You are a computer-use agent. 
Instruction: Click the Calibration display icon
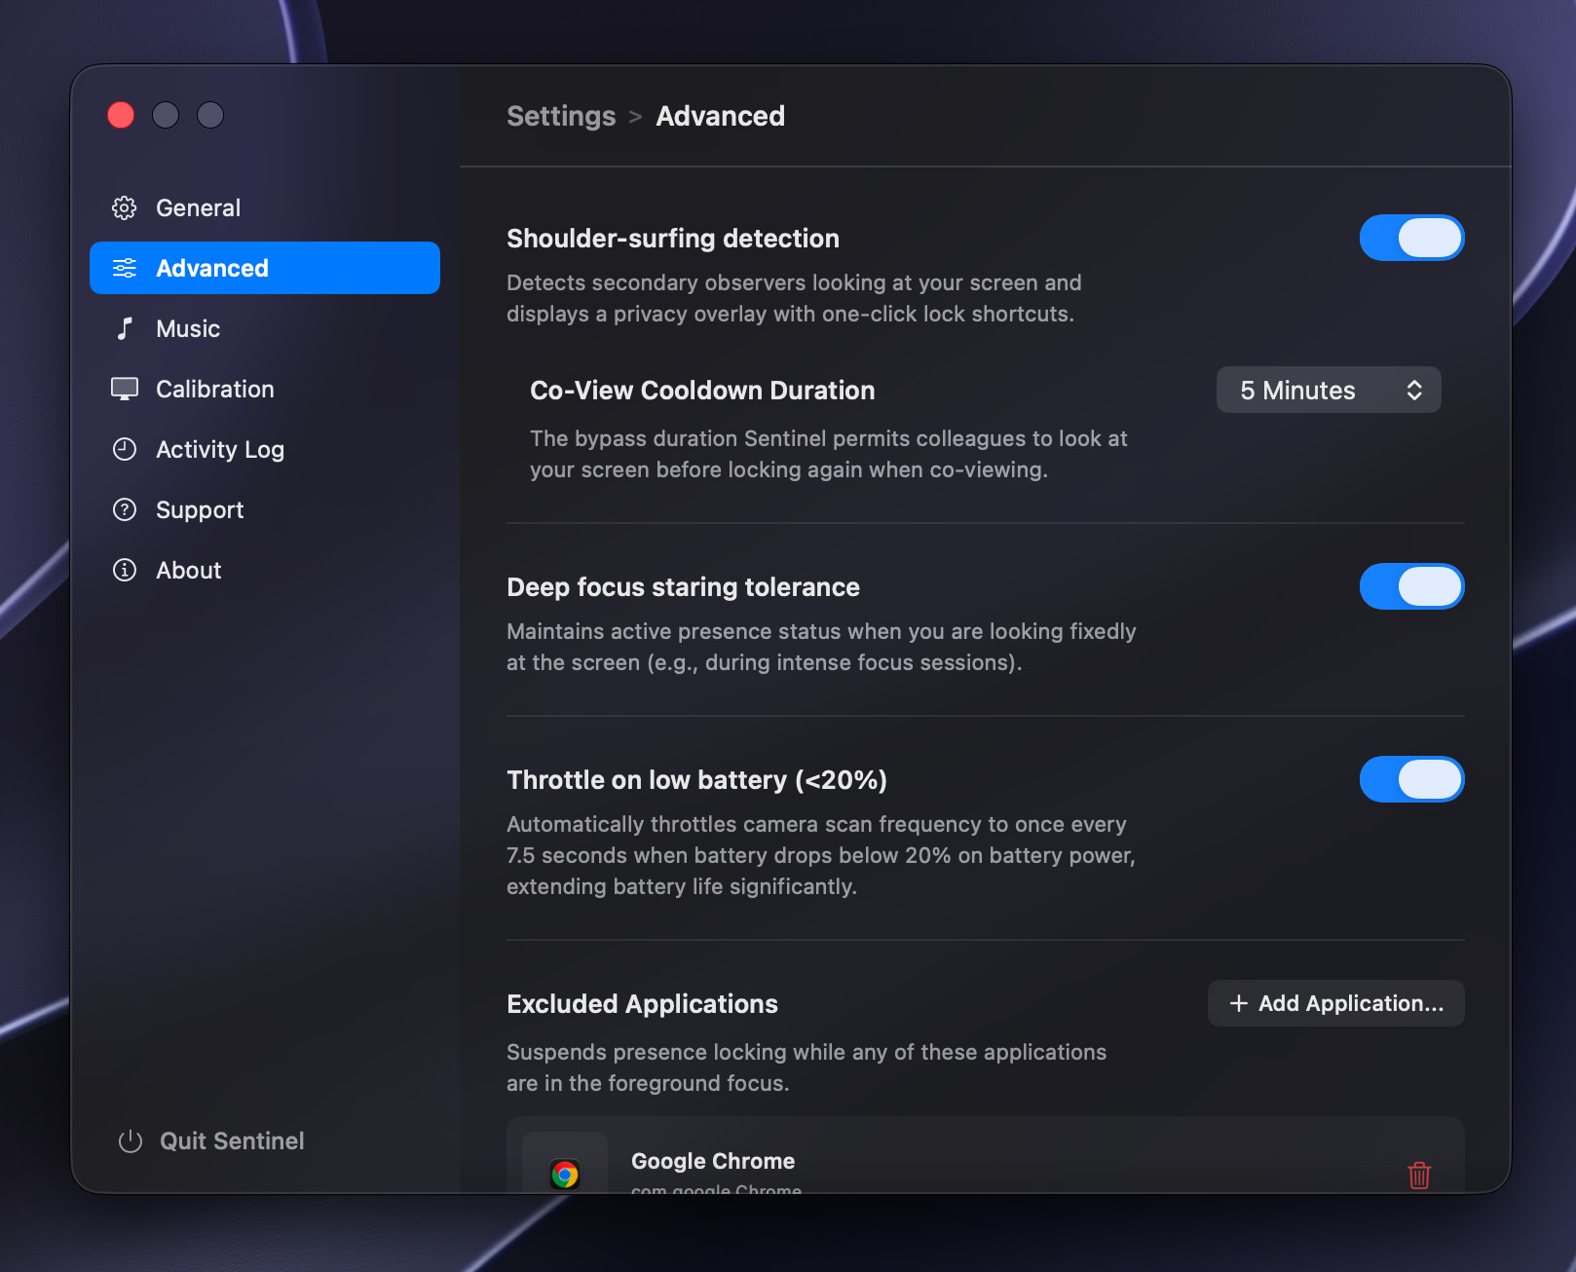pos(125,389)
